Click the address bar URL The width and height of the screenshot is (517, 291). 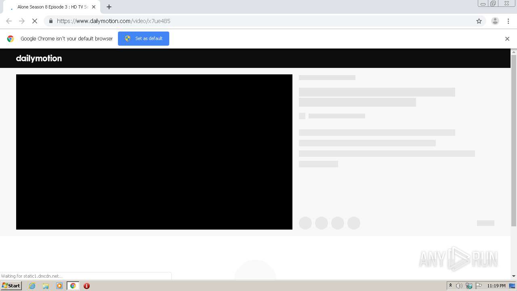[113, 21]
